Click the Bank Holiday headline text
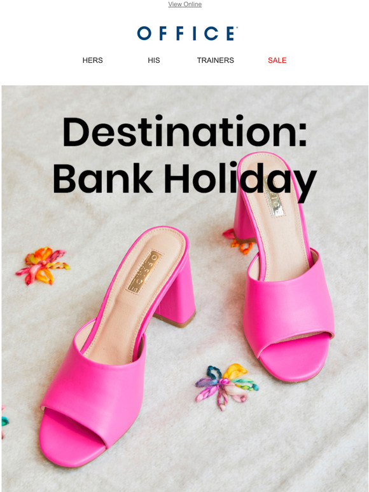This screenshot has height=492, width=369. pos(184,179)
